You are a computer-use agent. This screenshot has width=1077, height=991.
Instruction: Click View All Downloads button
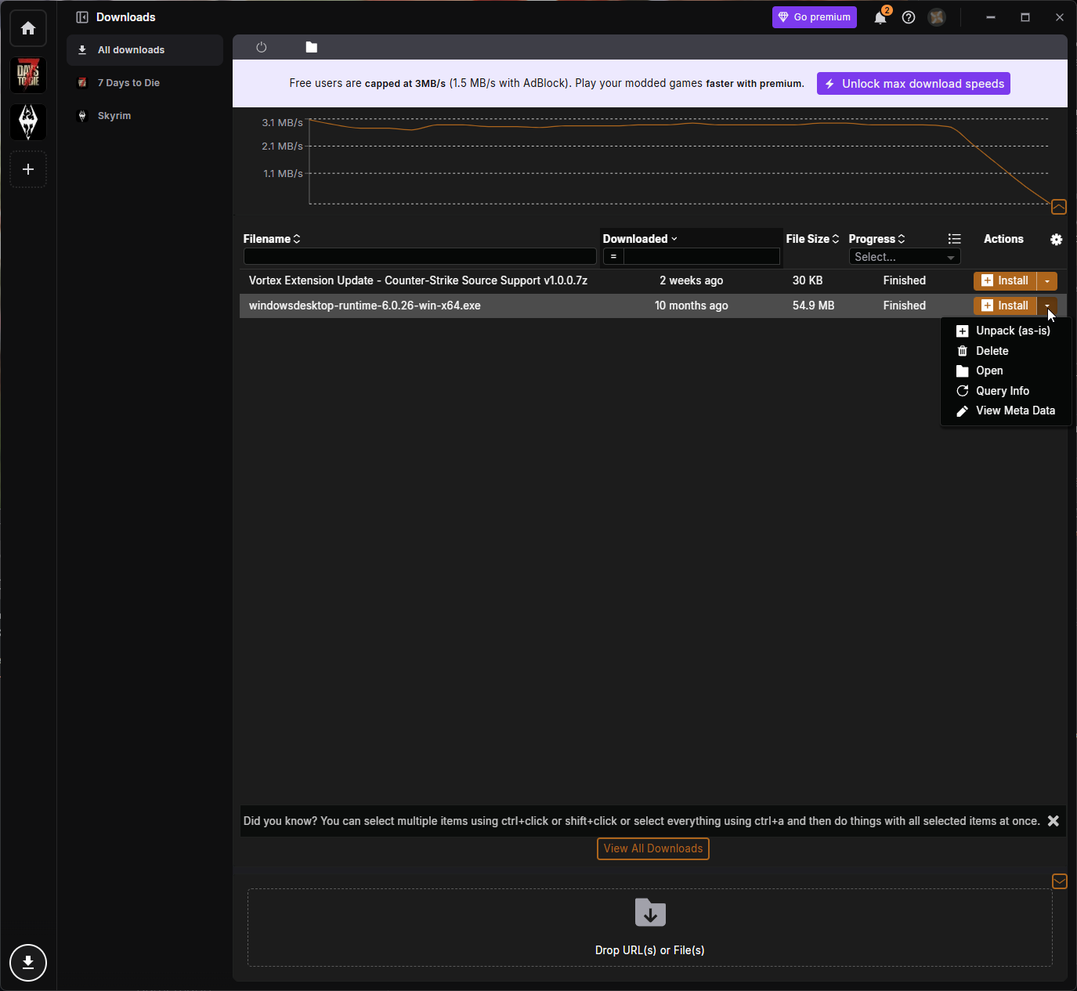(653, 848)
